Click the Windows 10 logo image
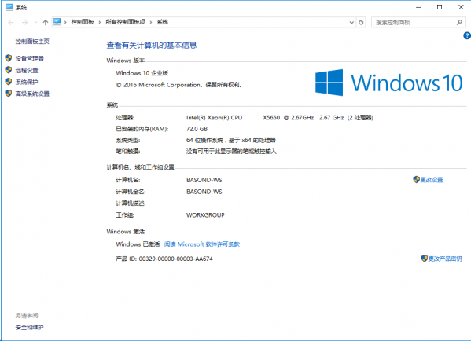This screenshot has width=471, height=341. pos(388,82)
